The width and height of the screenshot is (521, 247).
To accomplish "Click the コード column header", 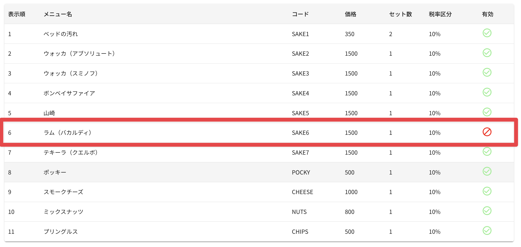I will tap(300, 14).
